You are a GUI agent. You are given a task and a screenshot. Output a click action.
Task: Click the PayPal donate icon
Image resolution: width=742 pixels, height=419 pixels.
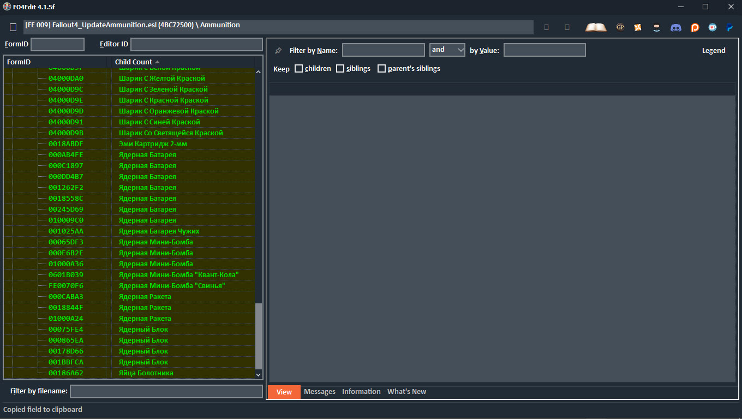tap(729, 27)
